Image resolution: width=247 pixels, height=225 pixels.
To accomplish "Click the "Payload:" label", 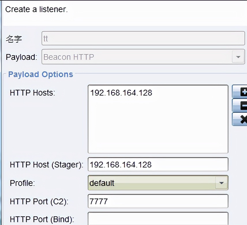I will click(21, 57).
